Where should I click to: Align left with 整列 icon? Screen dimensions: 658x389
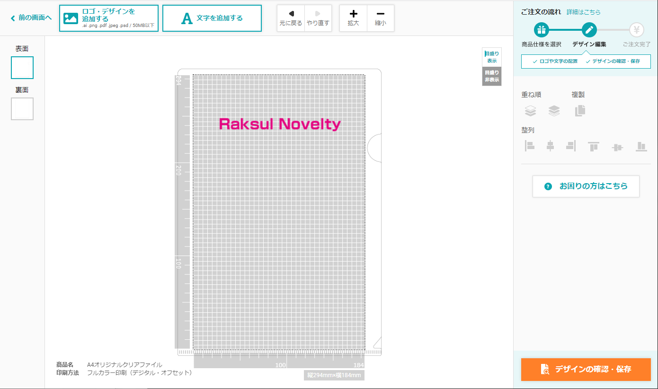pyautogui.click(x=530, y=146)
